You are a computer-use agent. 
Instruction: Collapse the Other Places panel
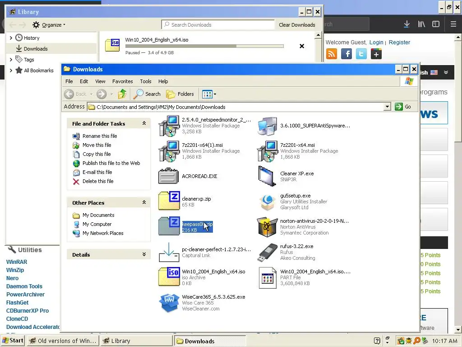tap(144, 202)
